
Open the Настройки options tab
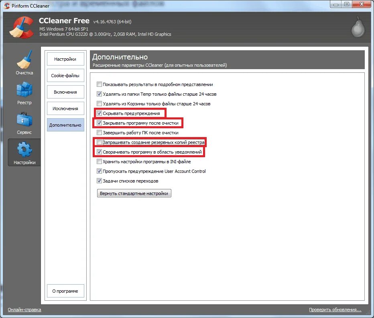(65, 59)
